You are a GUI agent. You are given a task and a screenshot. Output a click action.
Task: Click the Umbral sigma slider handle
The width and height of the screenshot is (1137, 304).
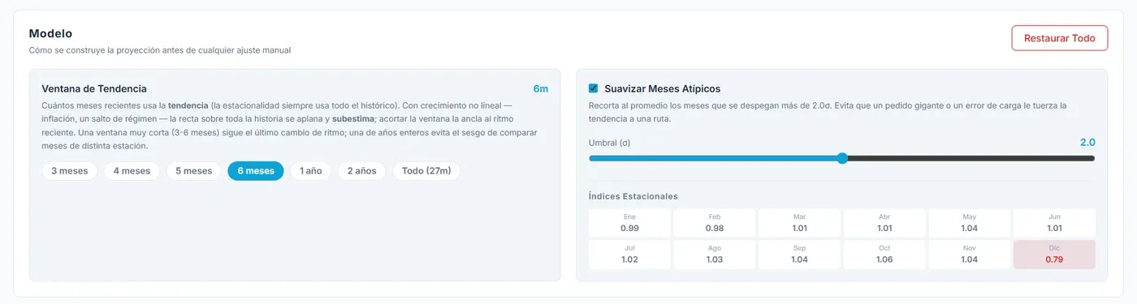[842, 158]
